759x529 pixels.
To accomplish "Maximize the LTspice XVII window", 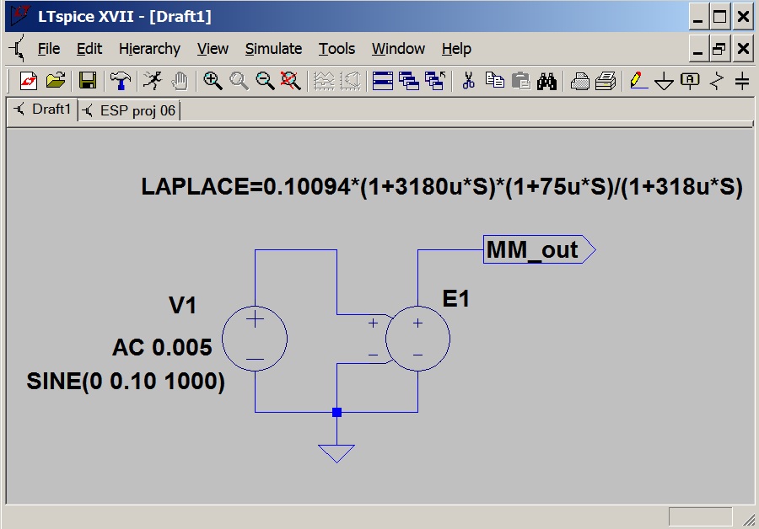I will tap(720, 17).
